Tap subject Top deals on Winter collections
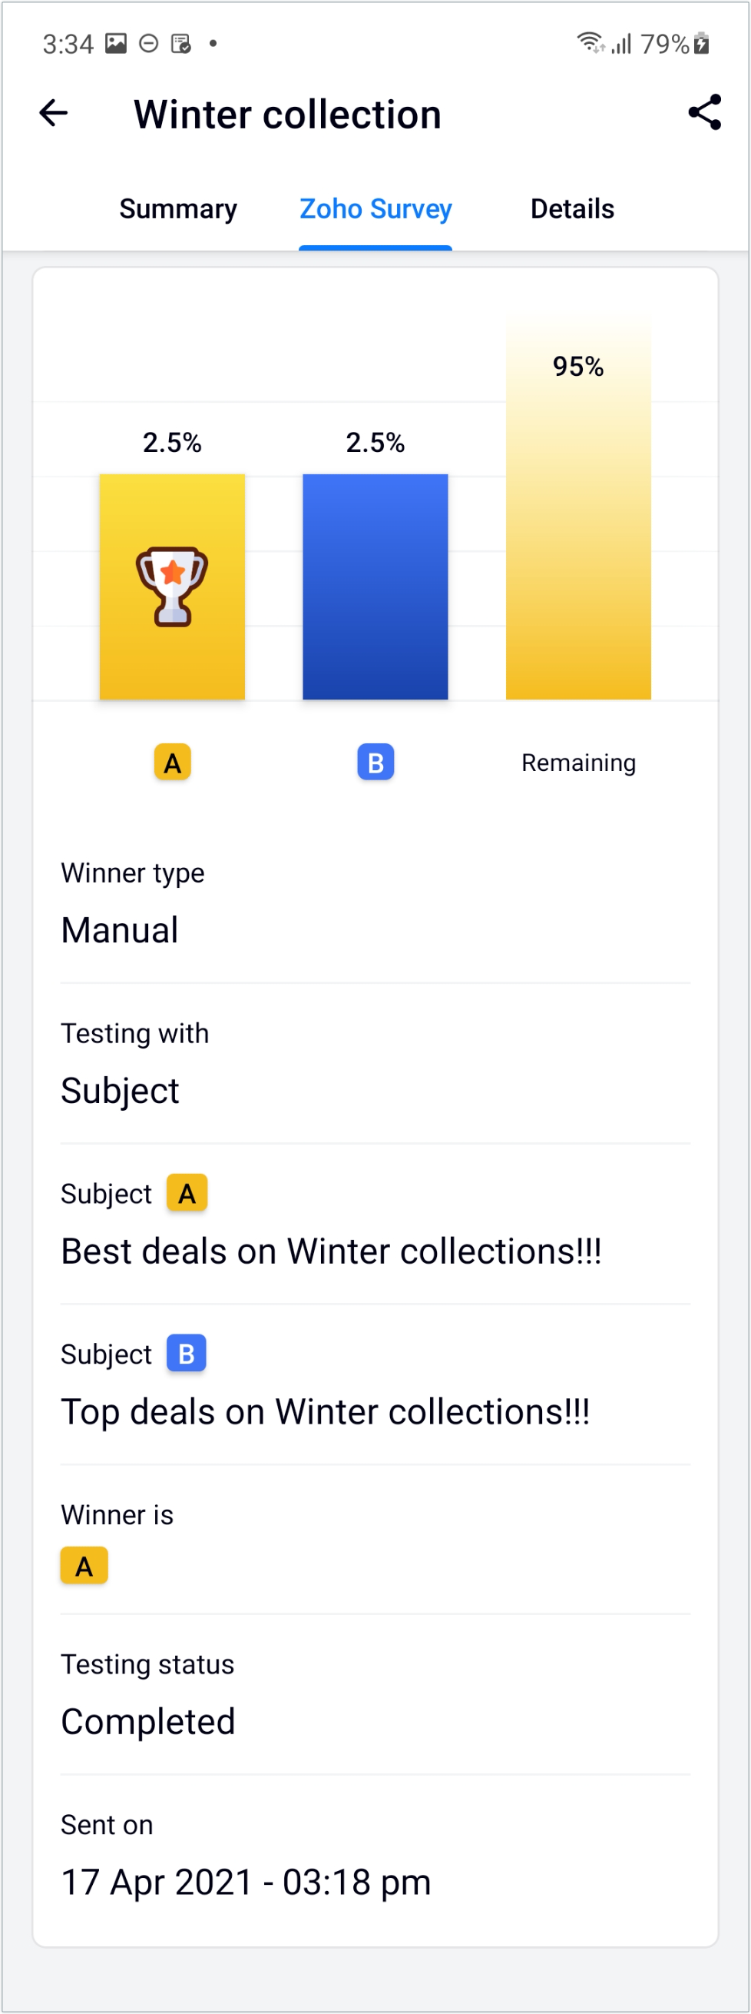751x2014 pixels. [x=326, y=1411]
